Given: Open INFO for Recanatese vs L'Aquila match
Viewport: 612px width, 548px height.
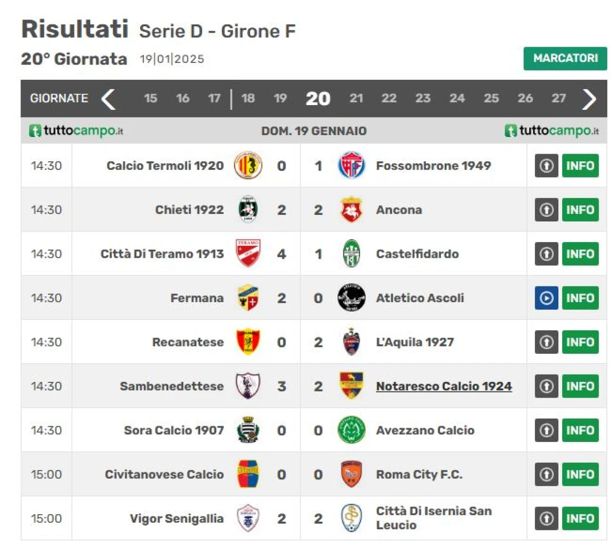Looking at the screenshot, I should click(580, 342).
